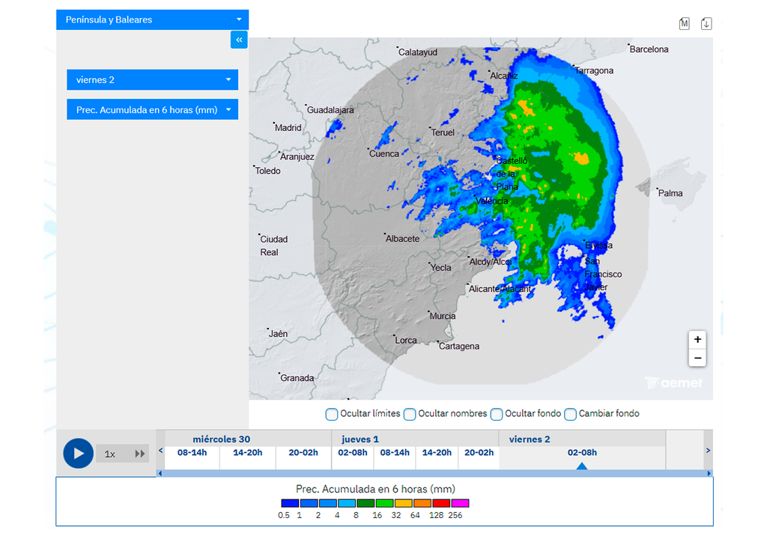Click the Jaén label on the map
Viewport: 767px width, 539px height.
point(278,334)
